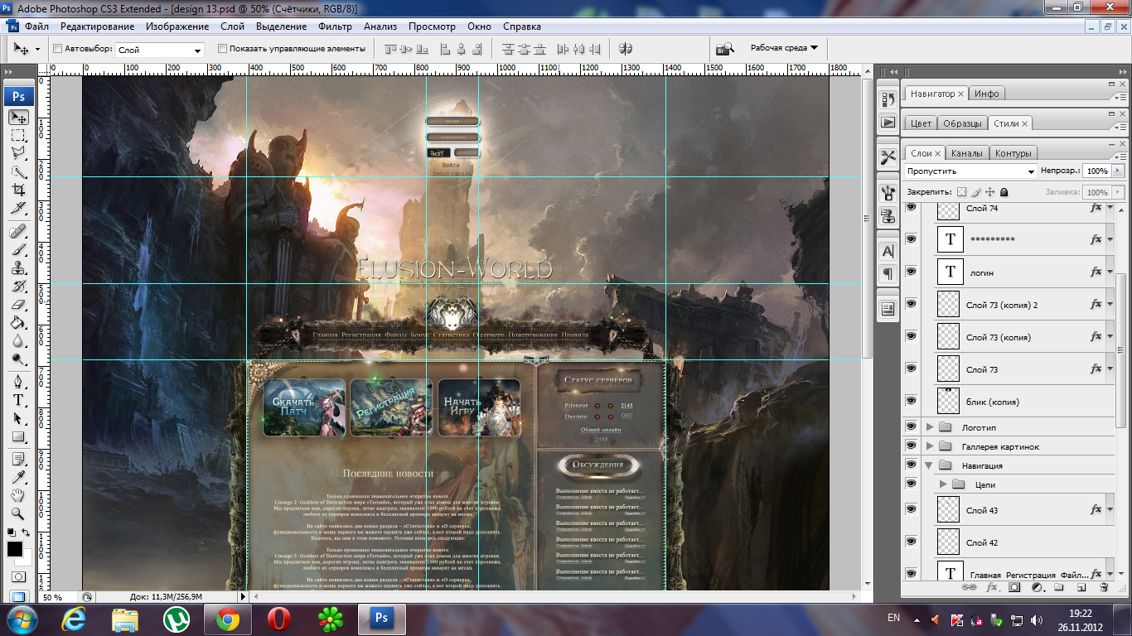Expand the Слой 74 effects arrow
The height and width of the screenshot is (636, 1132).
coord(1110,208)
